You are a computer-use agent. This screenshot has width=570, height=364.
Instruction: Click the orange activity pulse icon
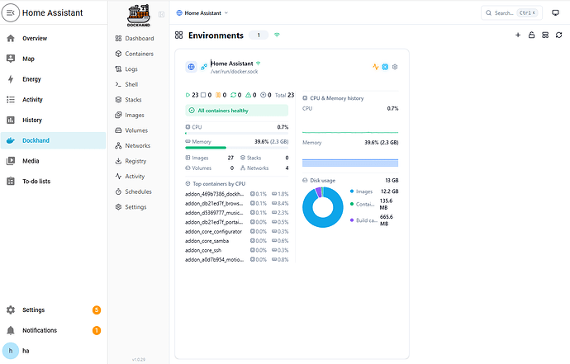pos(376,67)
